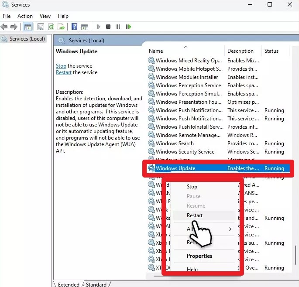Select Windows PushToInstall Serv... row
299x287 pixels.
coord(219,127)
